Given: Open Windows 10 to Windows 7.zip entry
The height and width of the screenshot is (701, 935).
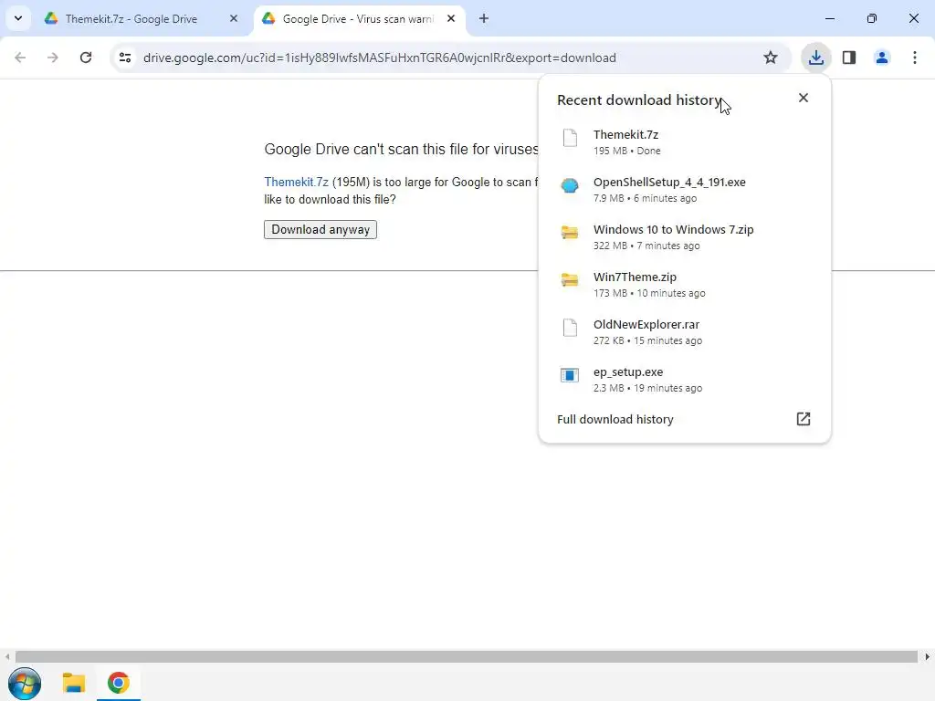Looking at the screenshot, I should click(x=685, y=237).
